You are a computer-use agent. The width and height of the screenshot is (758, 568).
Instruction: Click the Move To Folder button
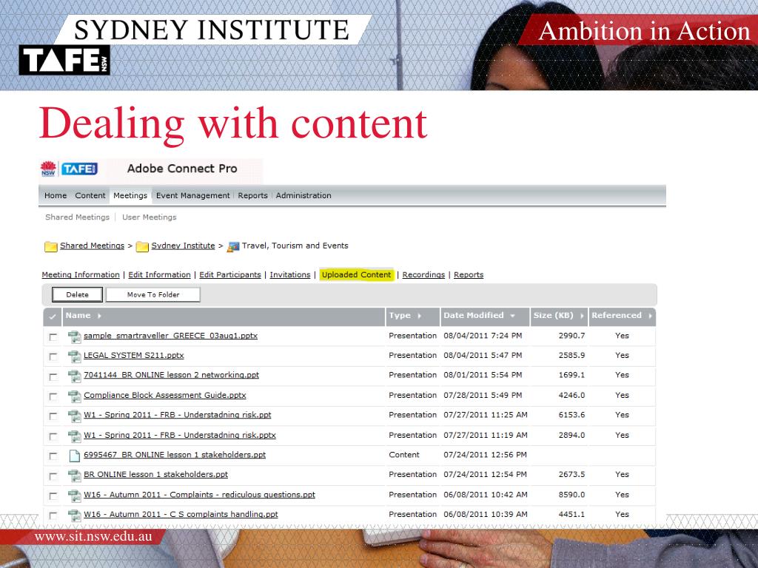[153, 294]
